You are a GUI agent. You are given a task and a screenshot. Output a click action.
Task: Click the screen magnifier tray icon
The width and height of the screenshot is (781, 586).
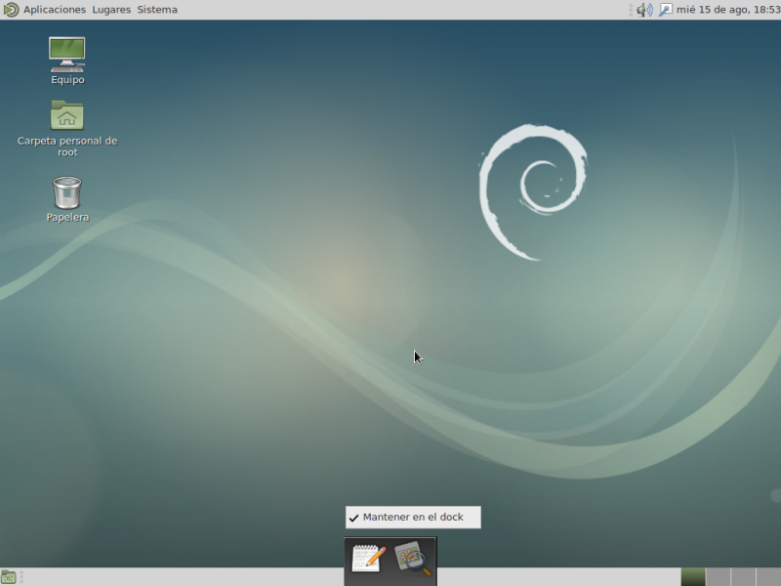pyautogui.click(x=666, y=10)
